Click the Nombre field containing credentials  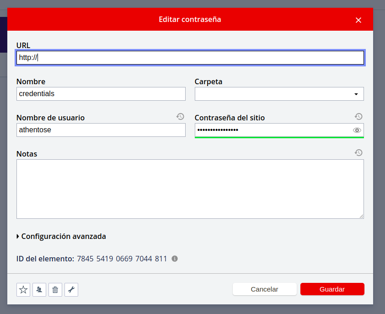[101, 94]
